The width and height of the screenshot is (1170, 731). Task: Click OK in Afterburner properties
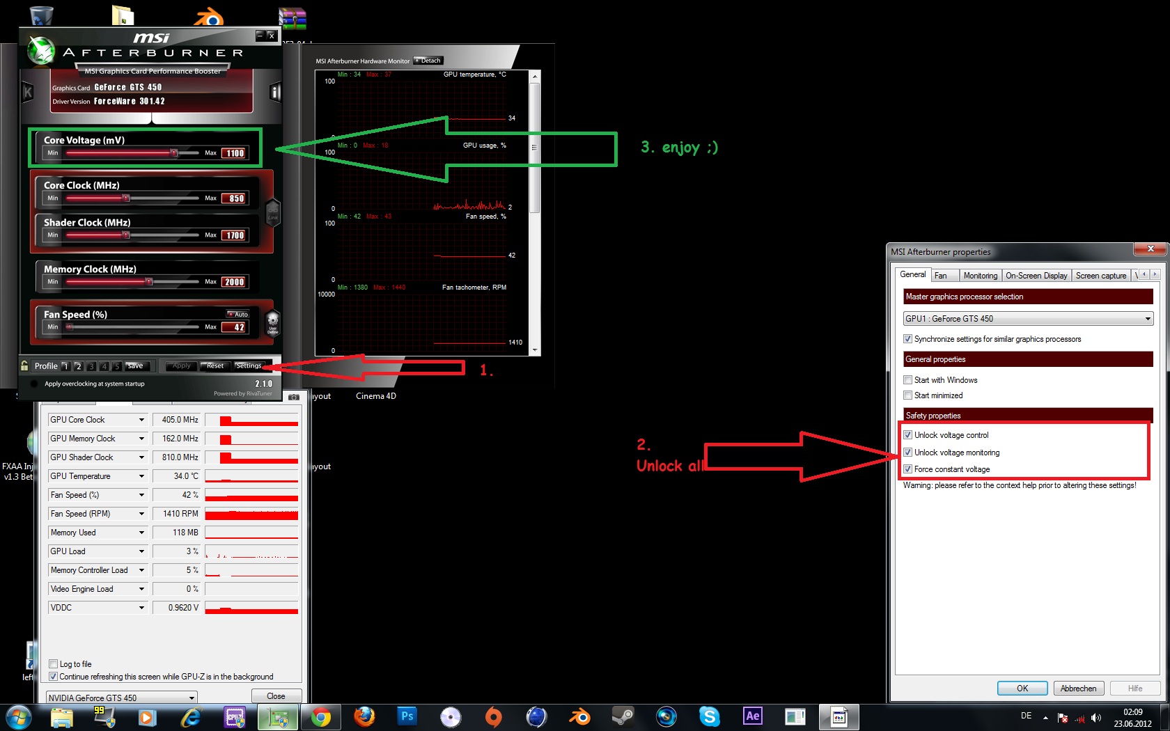pos(1022,688)
